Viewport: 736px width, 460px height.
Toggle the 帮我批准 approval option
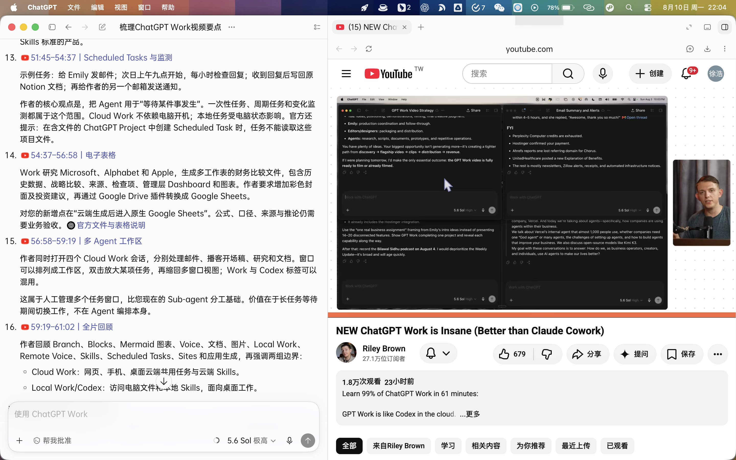tap(52, 441)
